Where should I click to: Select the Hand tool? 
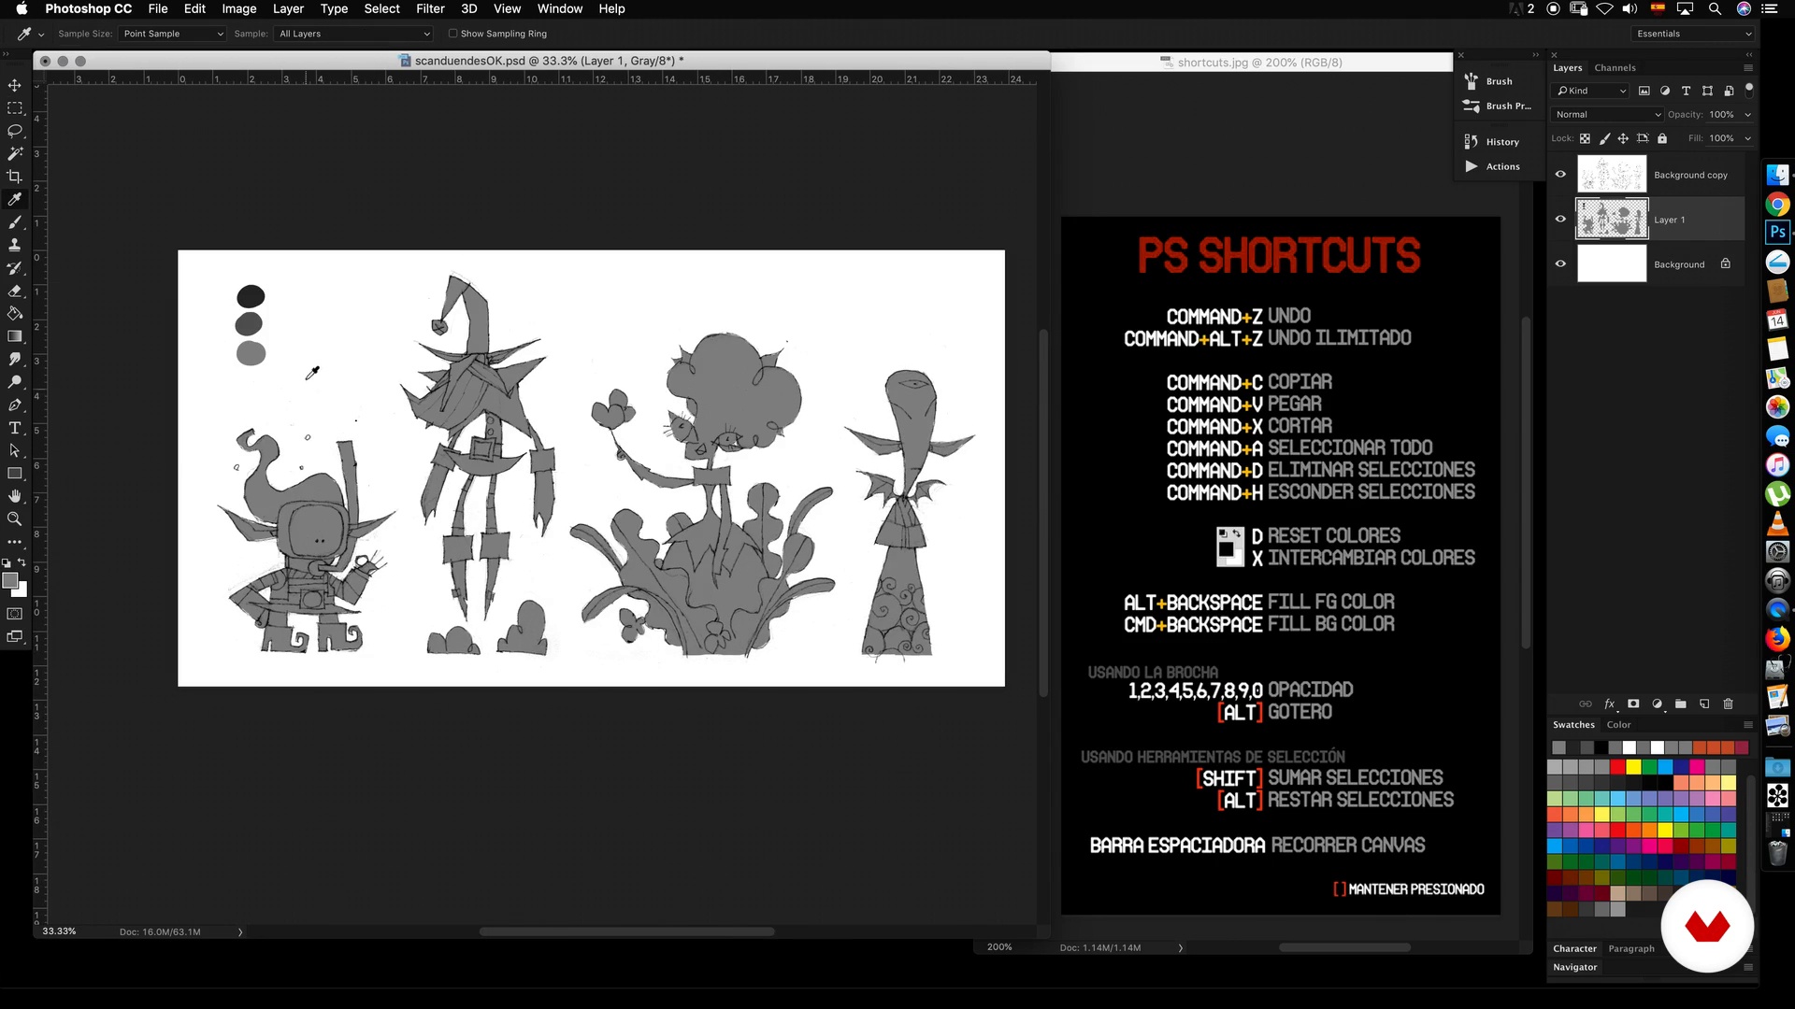coord(14,496)
